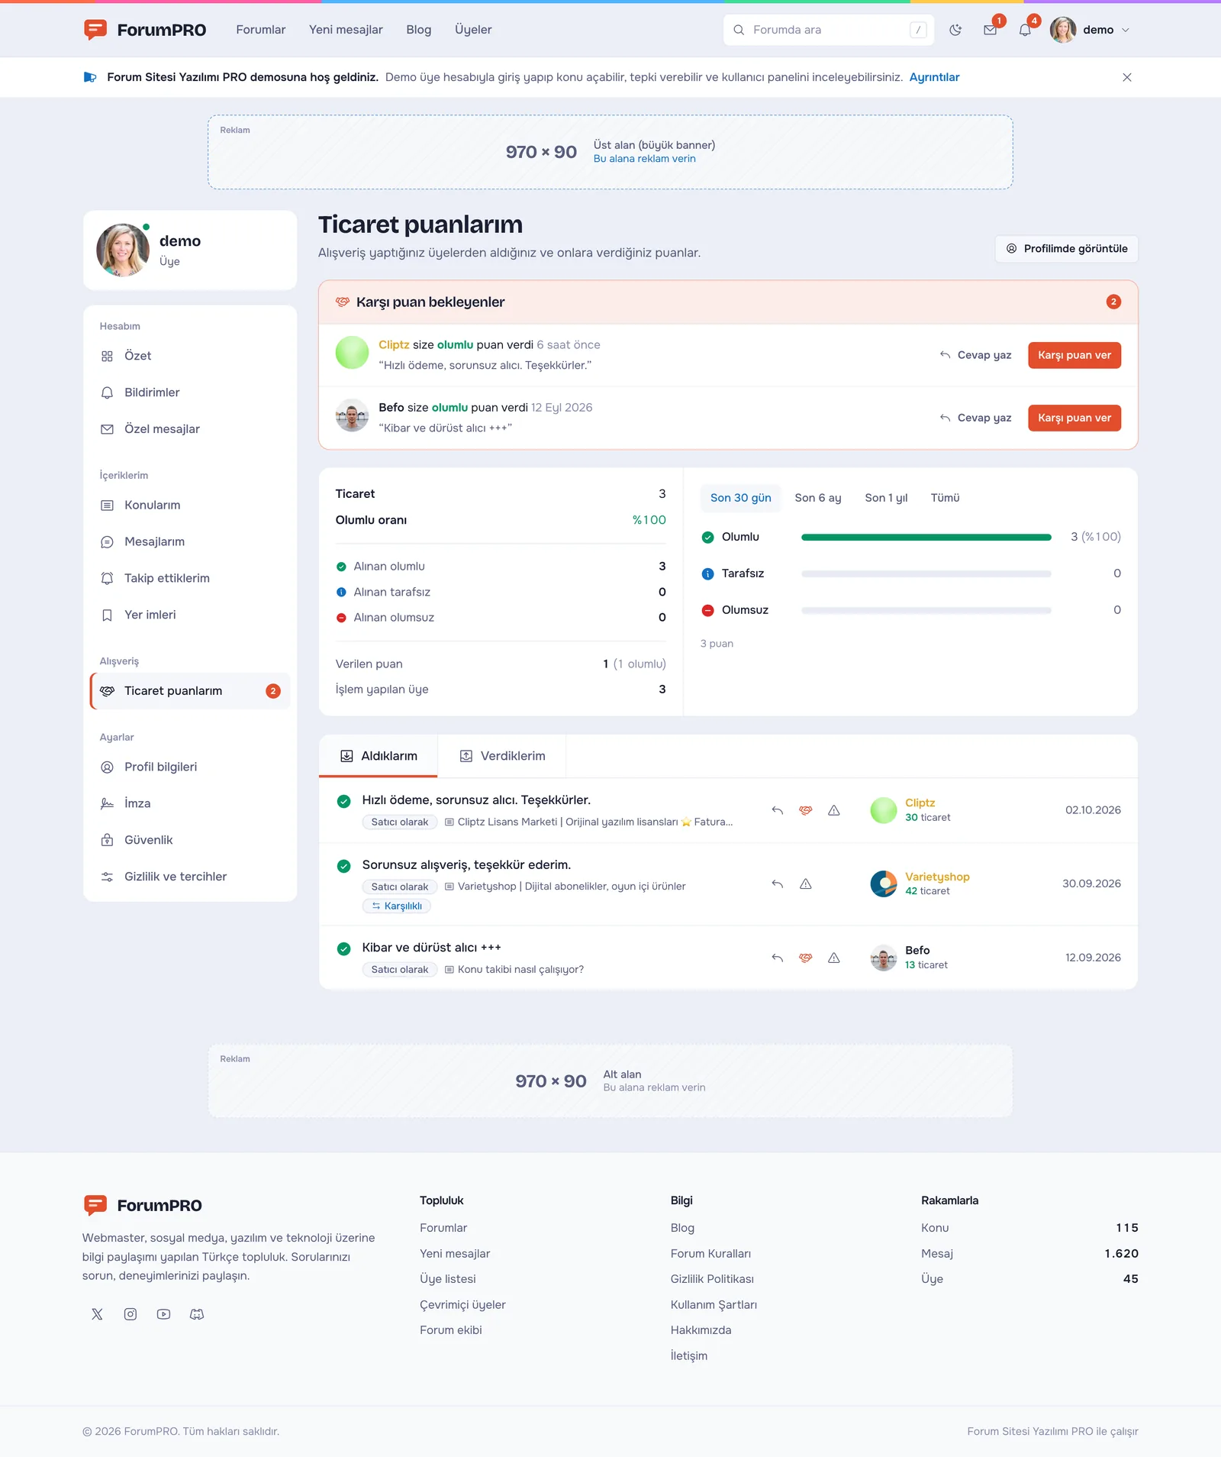Go to Blog in top navigation
This screenshot has width=1221, height=1457.
point(418,30)
